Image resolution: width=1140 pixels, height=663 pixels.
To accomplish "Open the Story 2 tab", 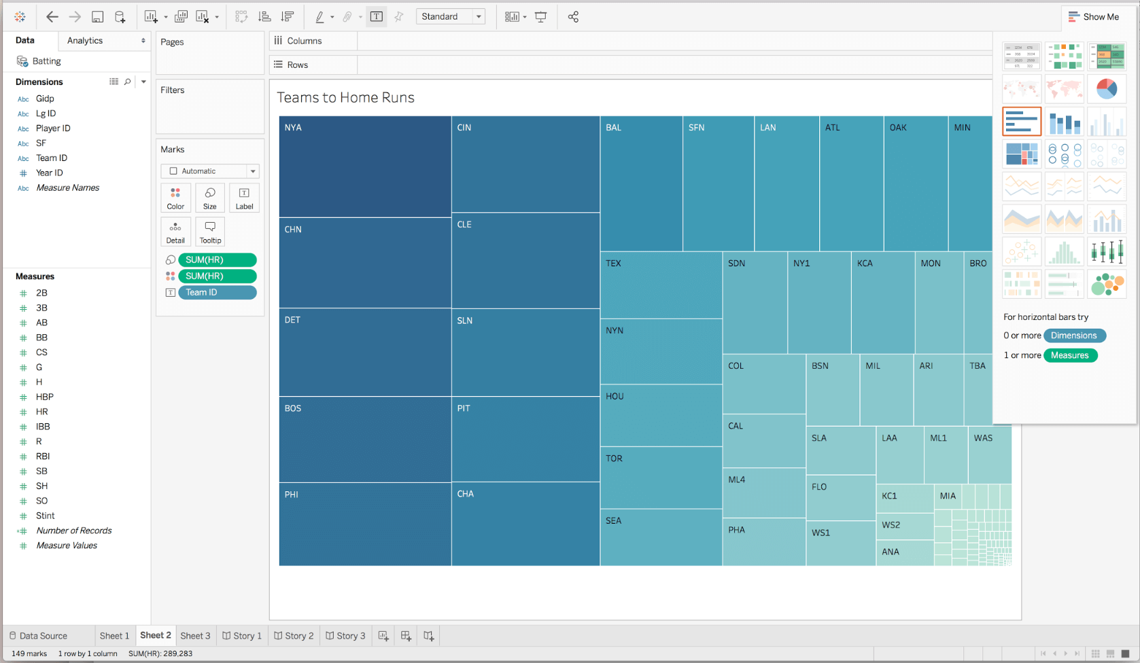I will click(x=294, y=636).
